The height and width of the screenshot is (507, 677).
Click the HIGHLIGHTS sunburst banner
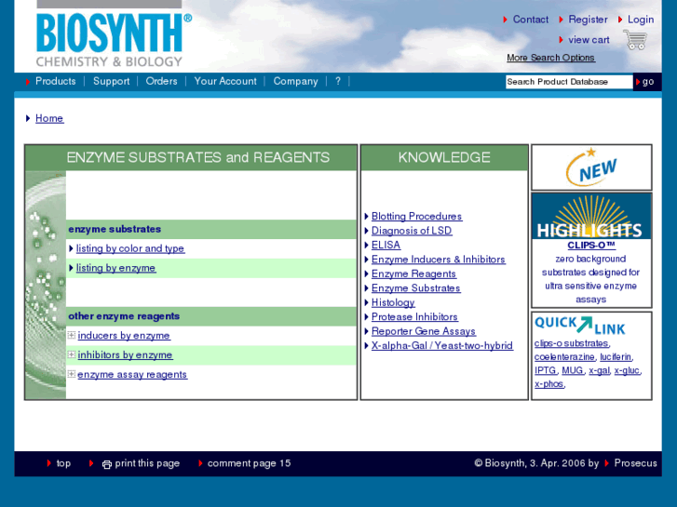tap(591, 216)
